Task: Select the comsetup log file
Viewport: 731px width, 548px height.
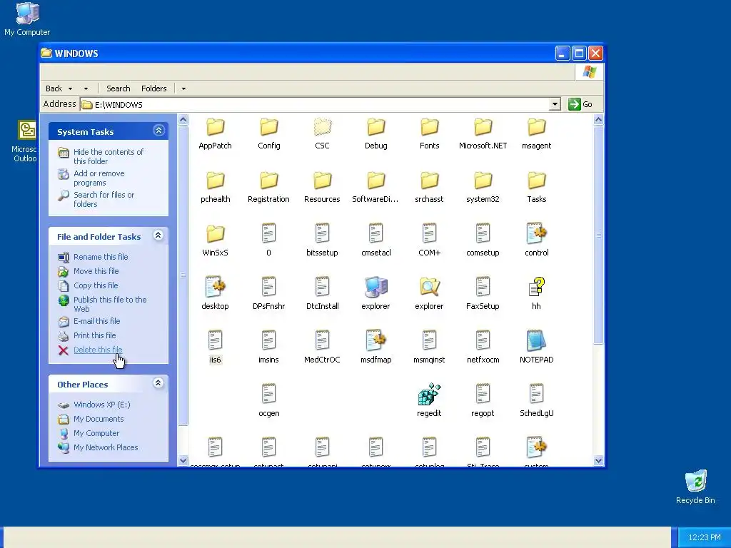Action: coord(483,240)
